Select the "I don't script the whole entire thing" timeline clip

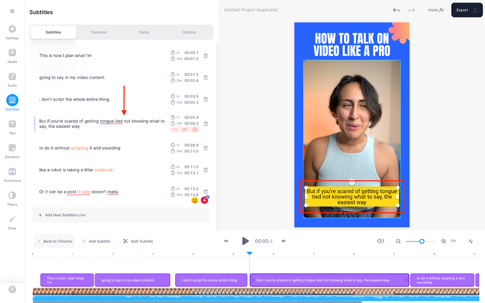point(211,280)
